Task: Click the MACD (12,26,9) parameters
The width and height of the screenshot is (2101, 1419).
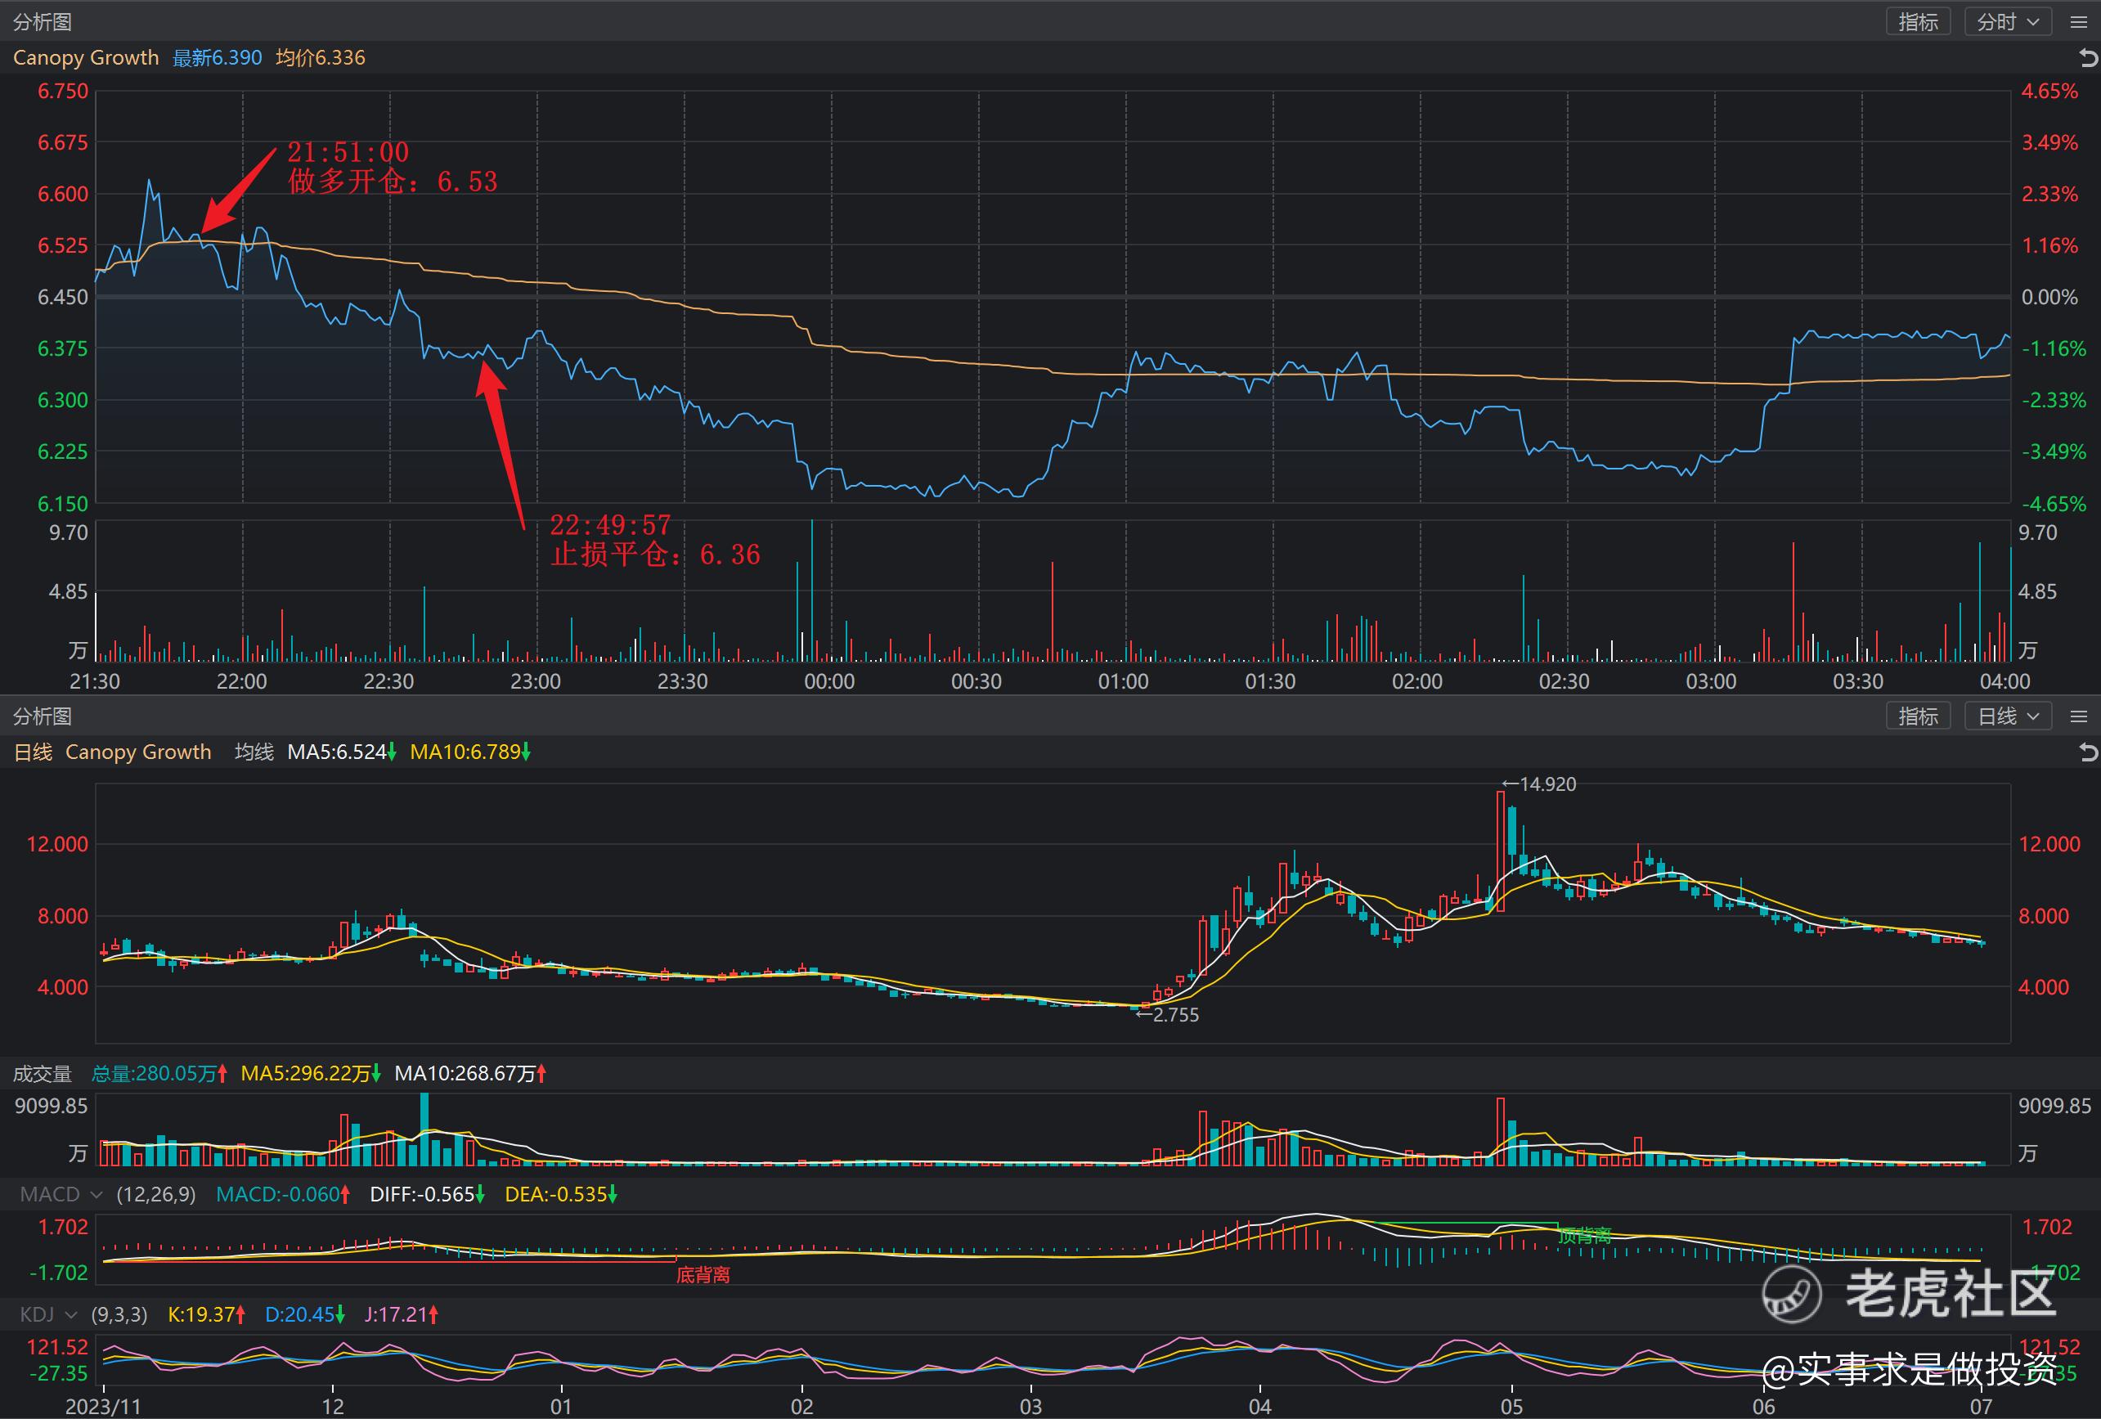Action: pyautogui.click(x=155, y=1195)
